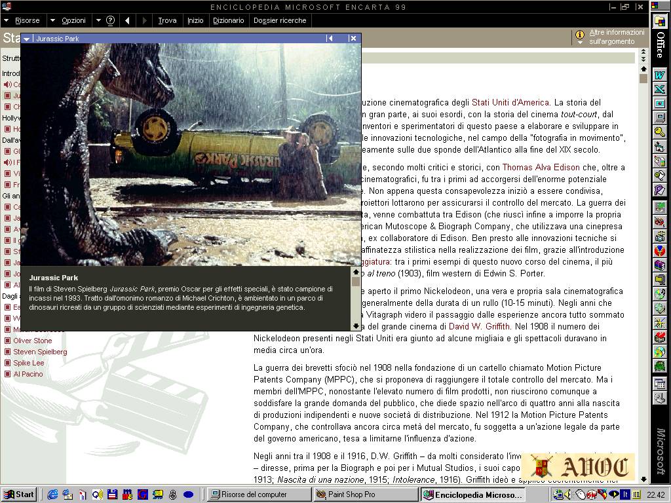Open the Encarta help question mark icon
This screenshot has width=671, height=503.
click(110, 20)
